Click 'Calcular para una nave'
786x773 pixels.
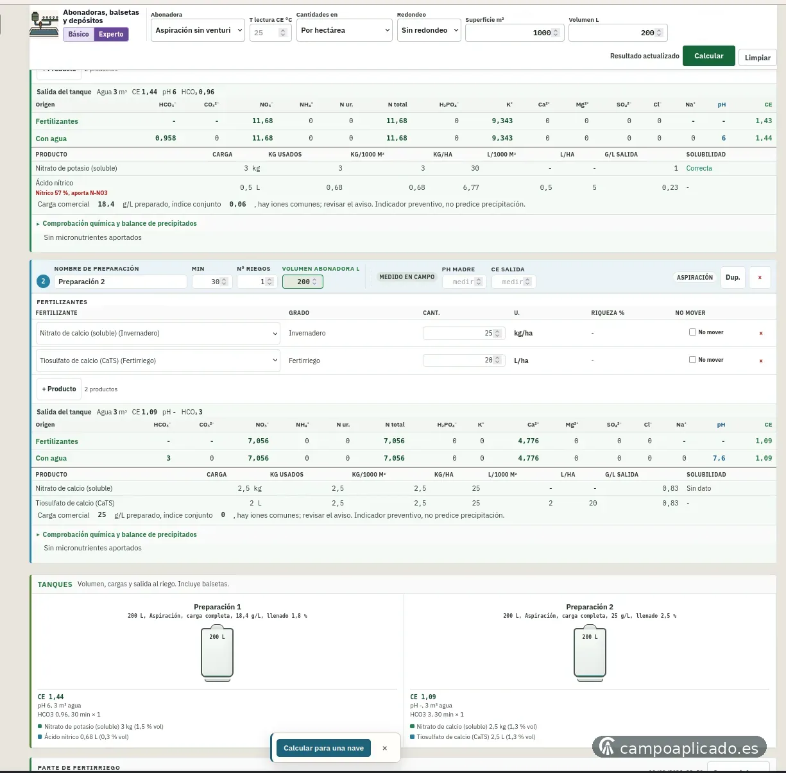tap(323, 748)
